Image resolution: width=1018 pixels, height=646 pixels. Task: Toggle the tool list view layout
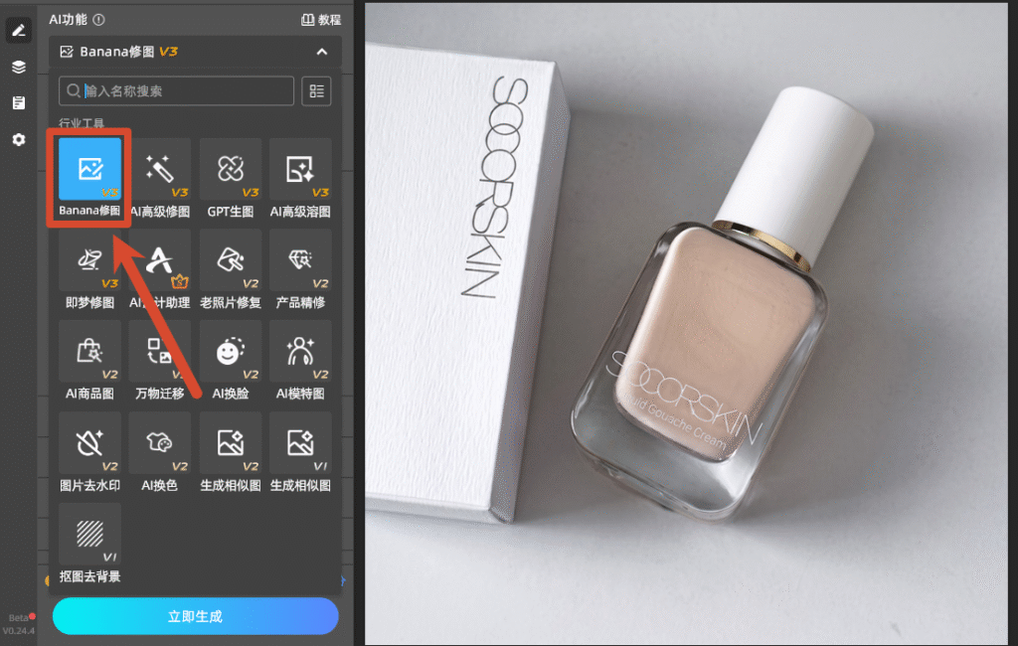317,90
